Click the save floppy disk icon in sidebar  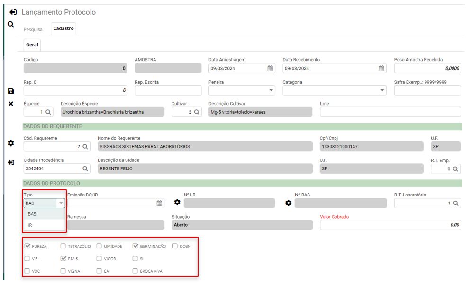11,91
